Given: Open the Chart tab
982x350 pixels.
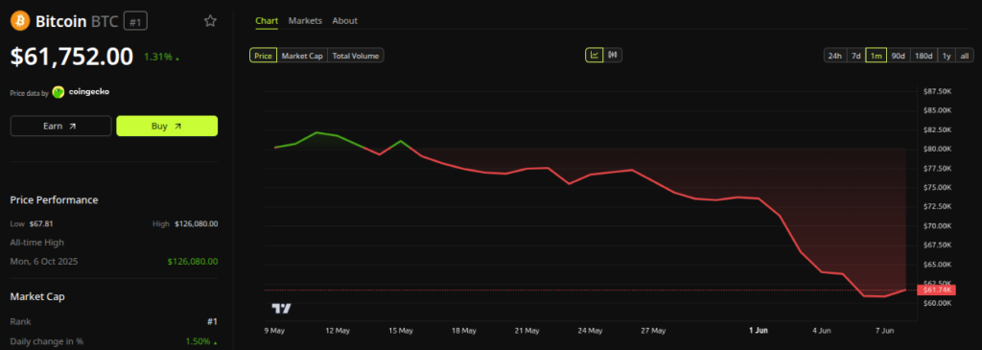Looking at the screenshot, I should [x=267, y=21].
